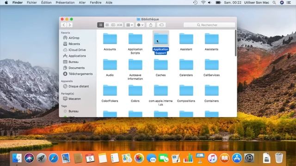This screenshot has height=166, width=296.
Task: Open the Time Machine menu bar icon
Action: pyautogui.click(x=195, y=2)
